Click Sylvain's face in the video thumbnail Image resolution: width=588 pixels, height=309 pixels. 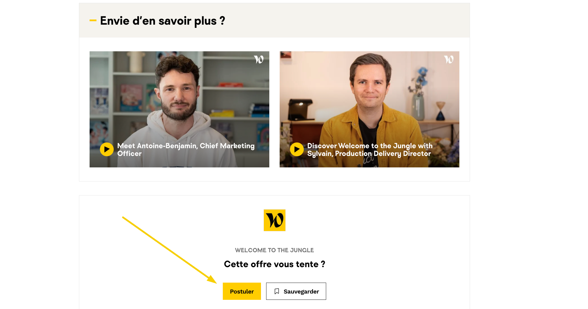tap(370, 83)
